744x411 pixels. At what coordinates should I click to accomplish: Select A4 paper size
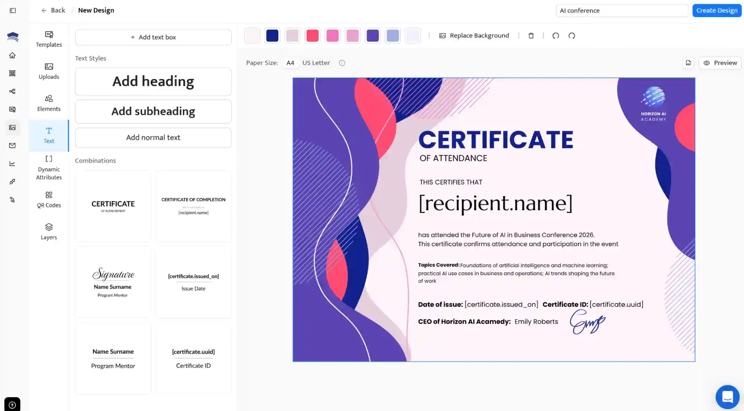[x=290, y=63]
